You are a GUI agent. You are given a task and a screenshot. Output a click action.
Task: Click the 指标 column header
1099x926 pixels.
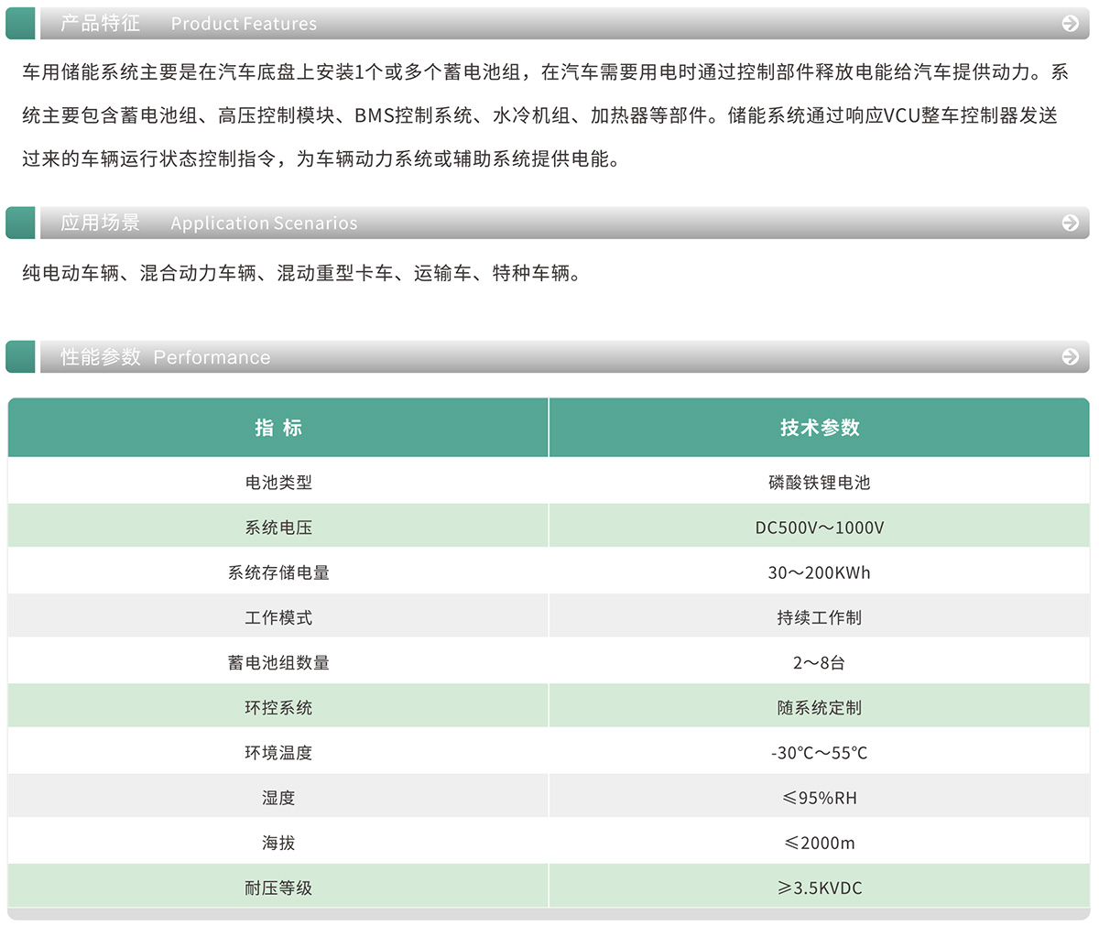pos(278,428)
